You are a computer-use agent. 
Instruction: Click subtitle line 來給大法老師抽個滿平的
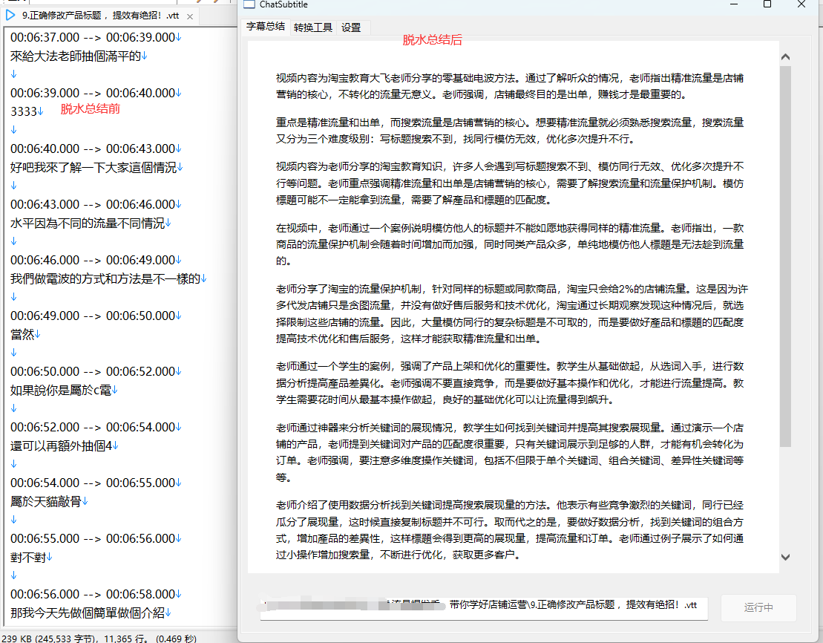(x=76, y=56)
